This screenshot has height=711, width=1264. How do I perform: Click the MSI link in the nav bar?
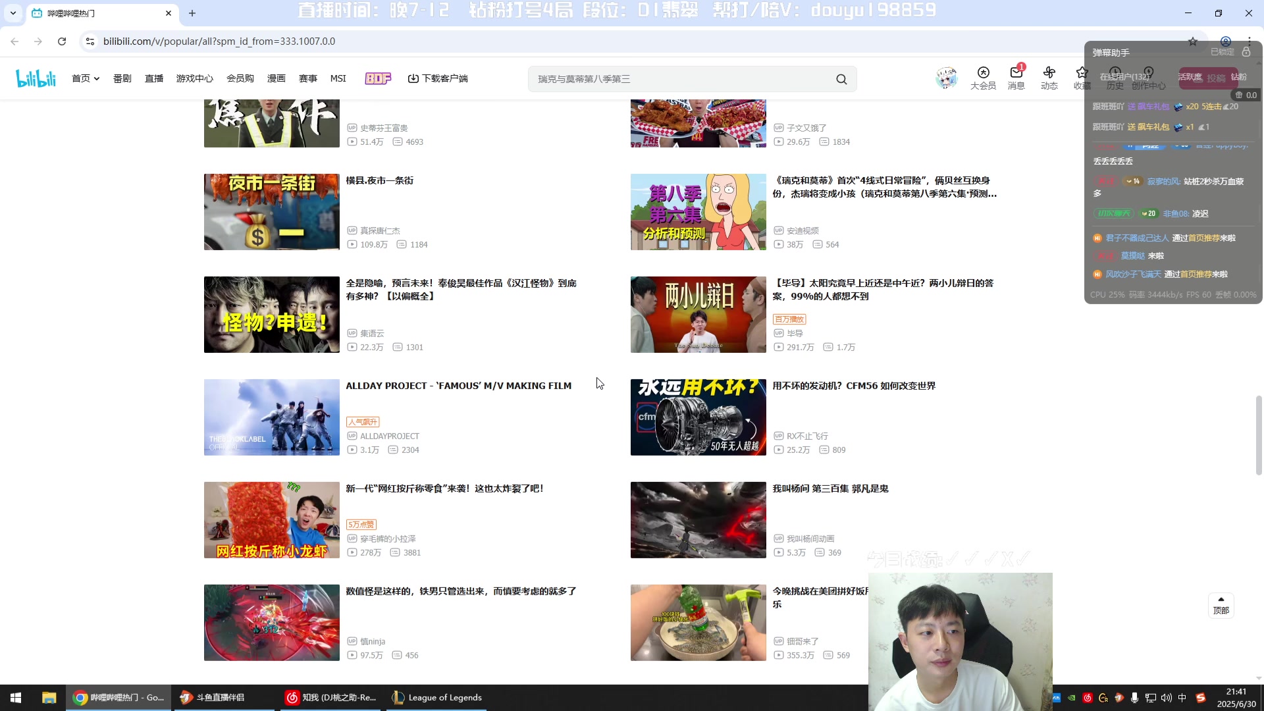[338, 78]
